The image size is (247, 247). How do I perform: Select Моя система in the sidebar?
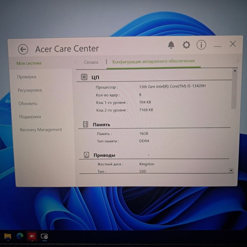[29, 63]
